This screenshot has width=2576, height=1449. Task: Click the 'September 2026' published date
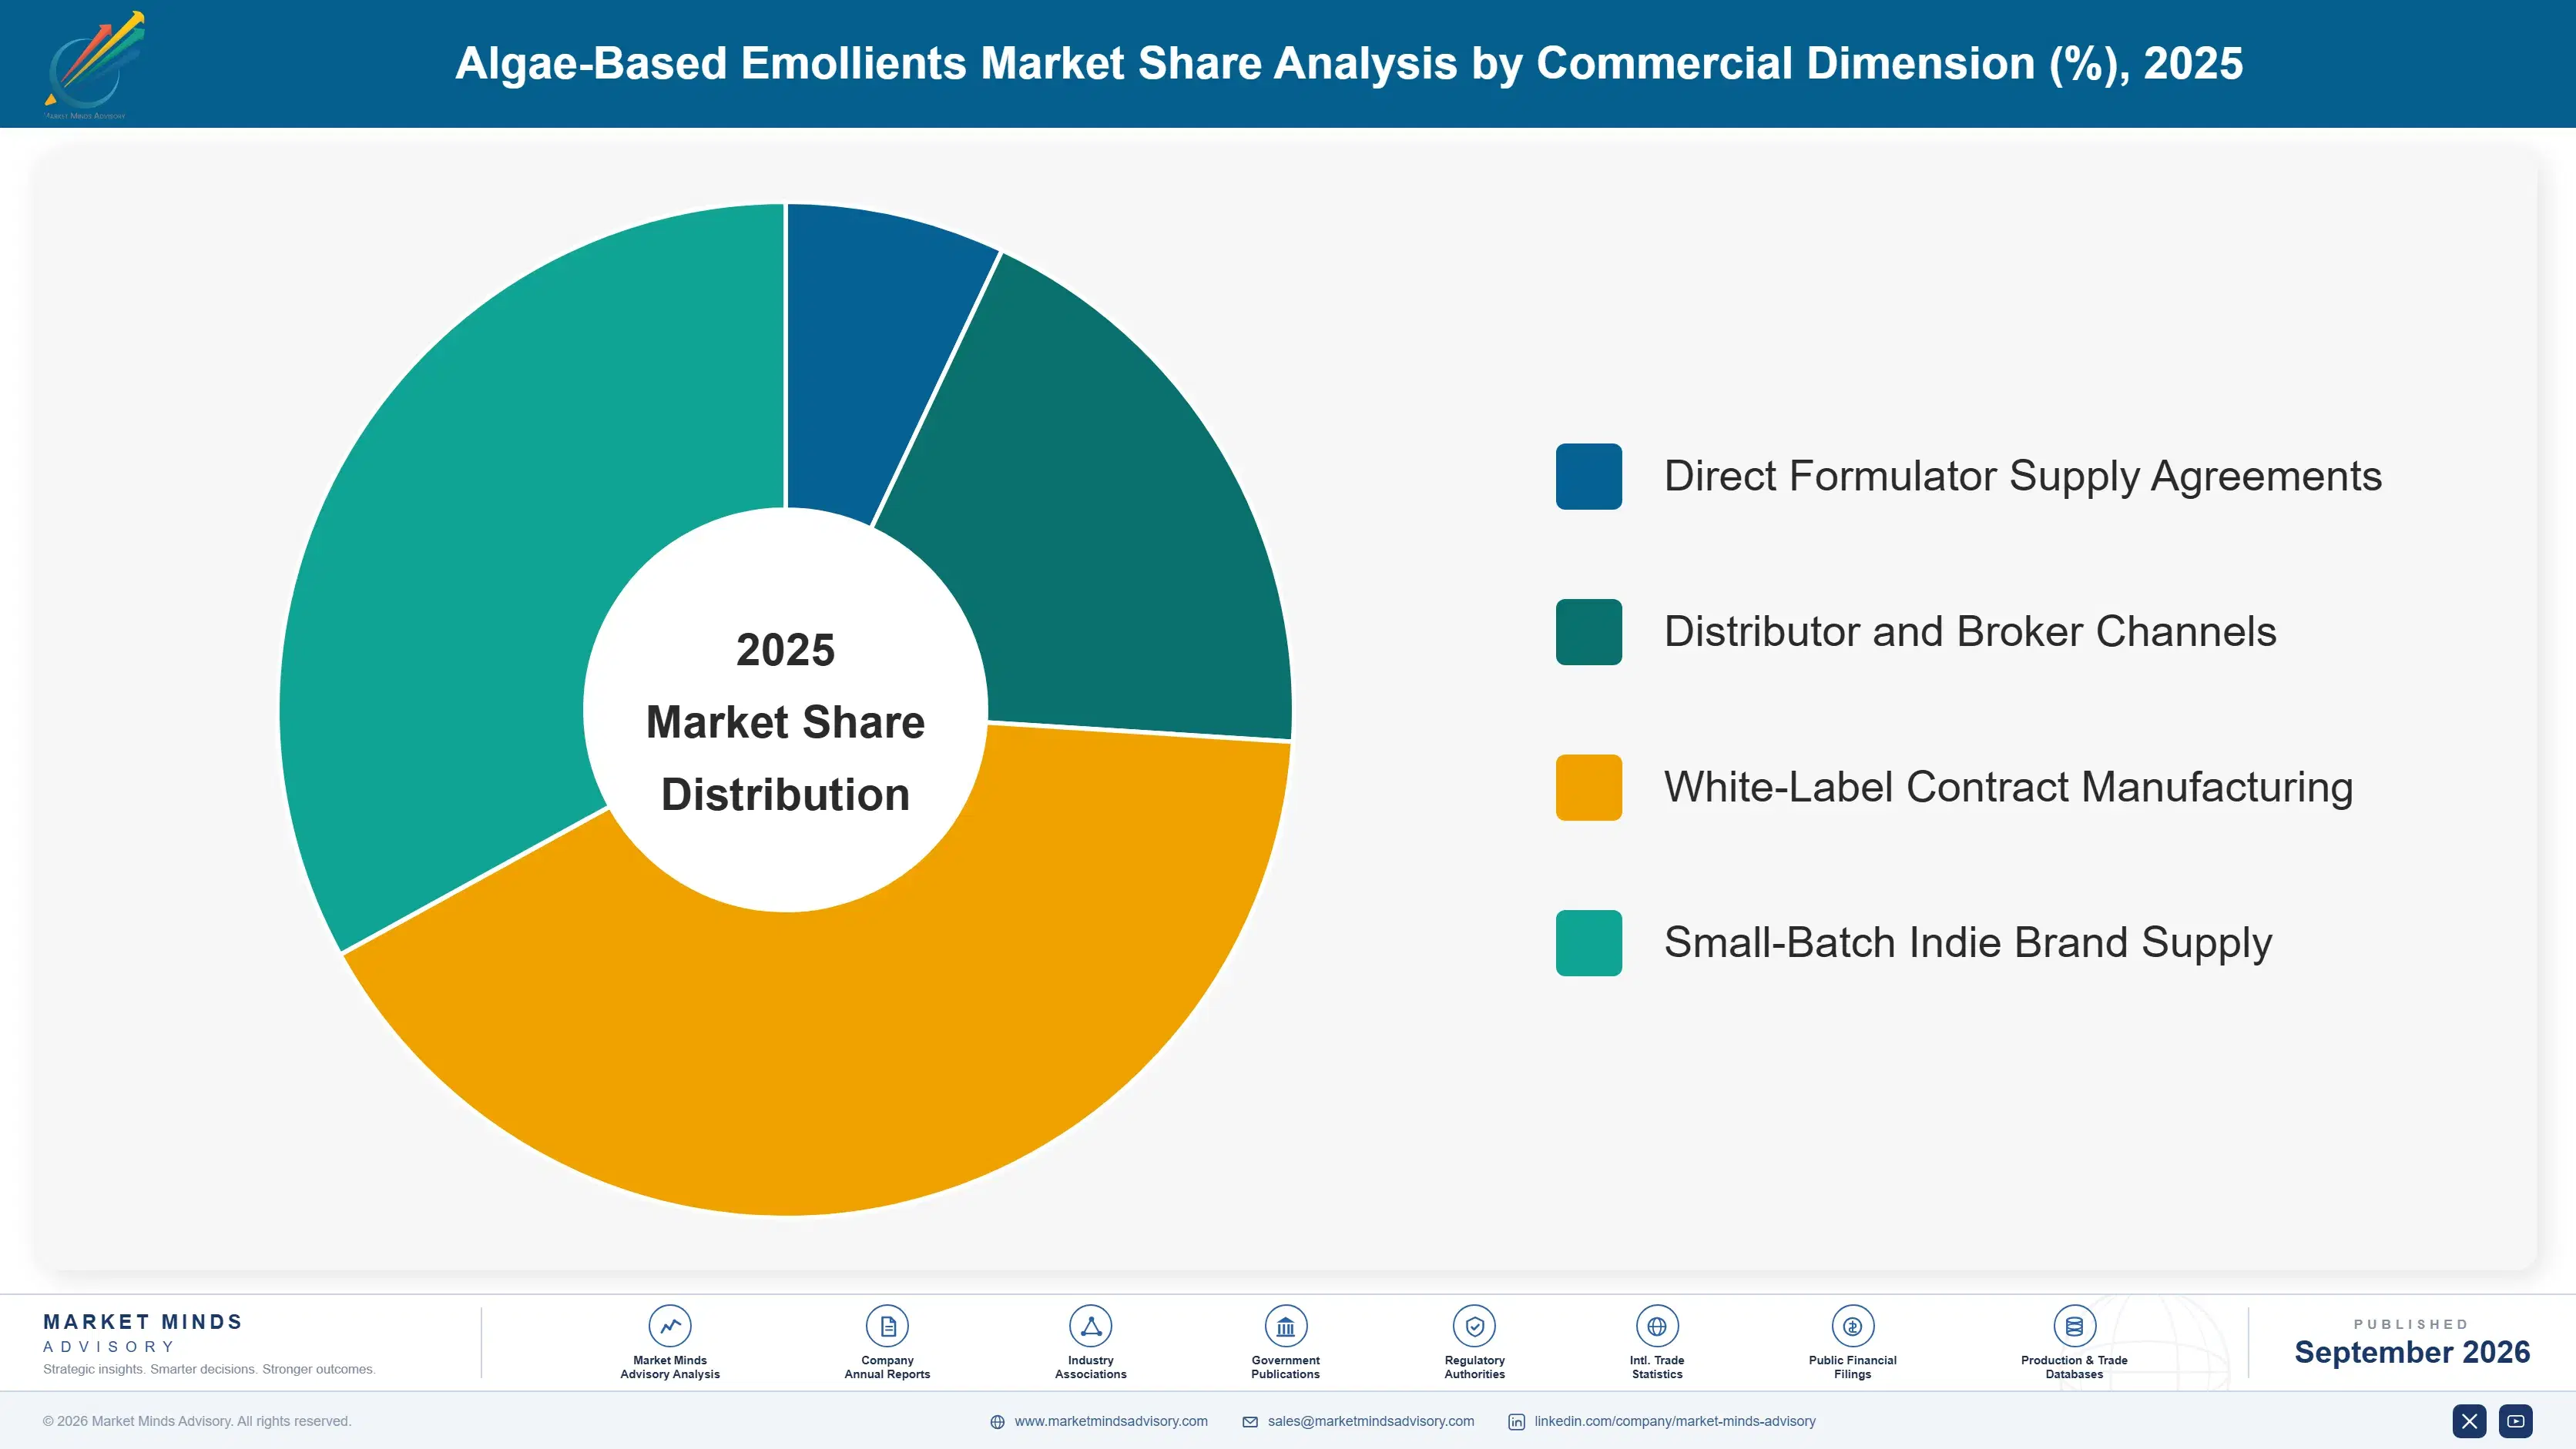[2412, 1352]
